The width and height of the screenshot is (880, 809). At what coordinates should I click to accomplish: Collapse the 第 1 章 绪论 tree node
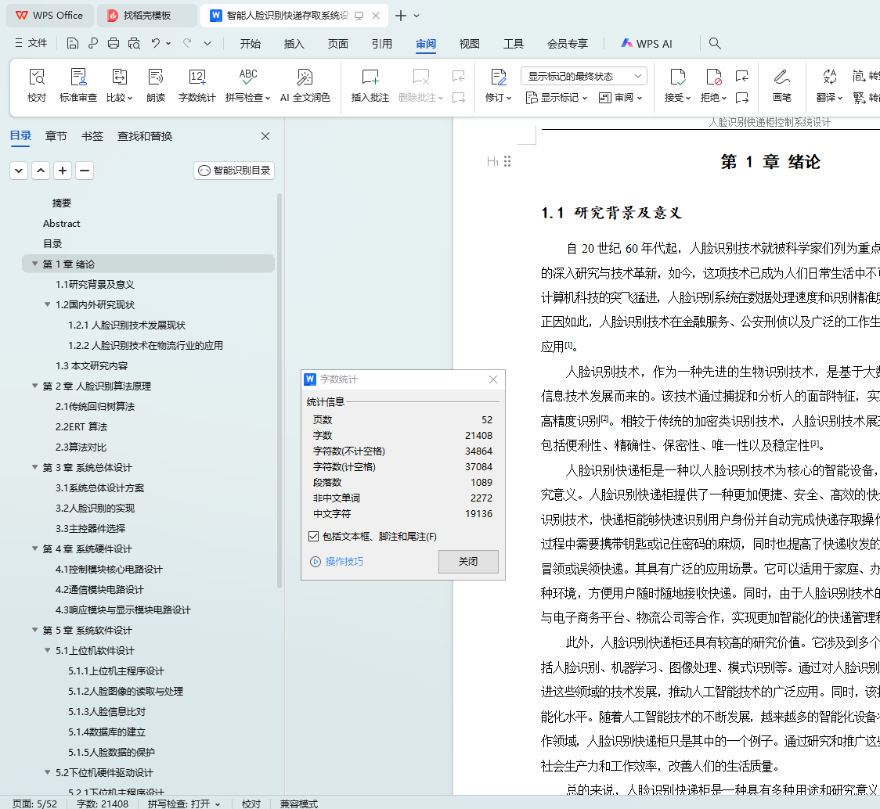coord(34,264)
